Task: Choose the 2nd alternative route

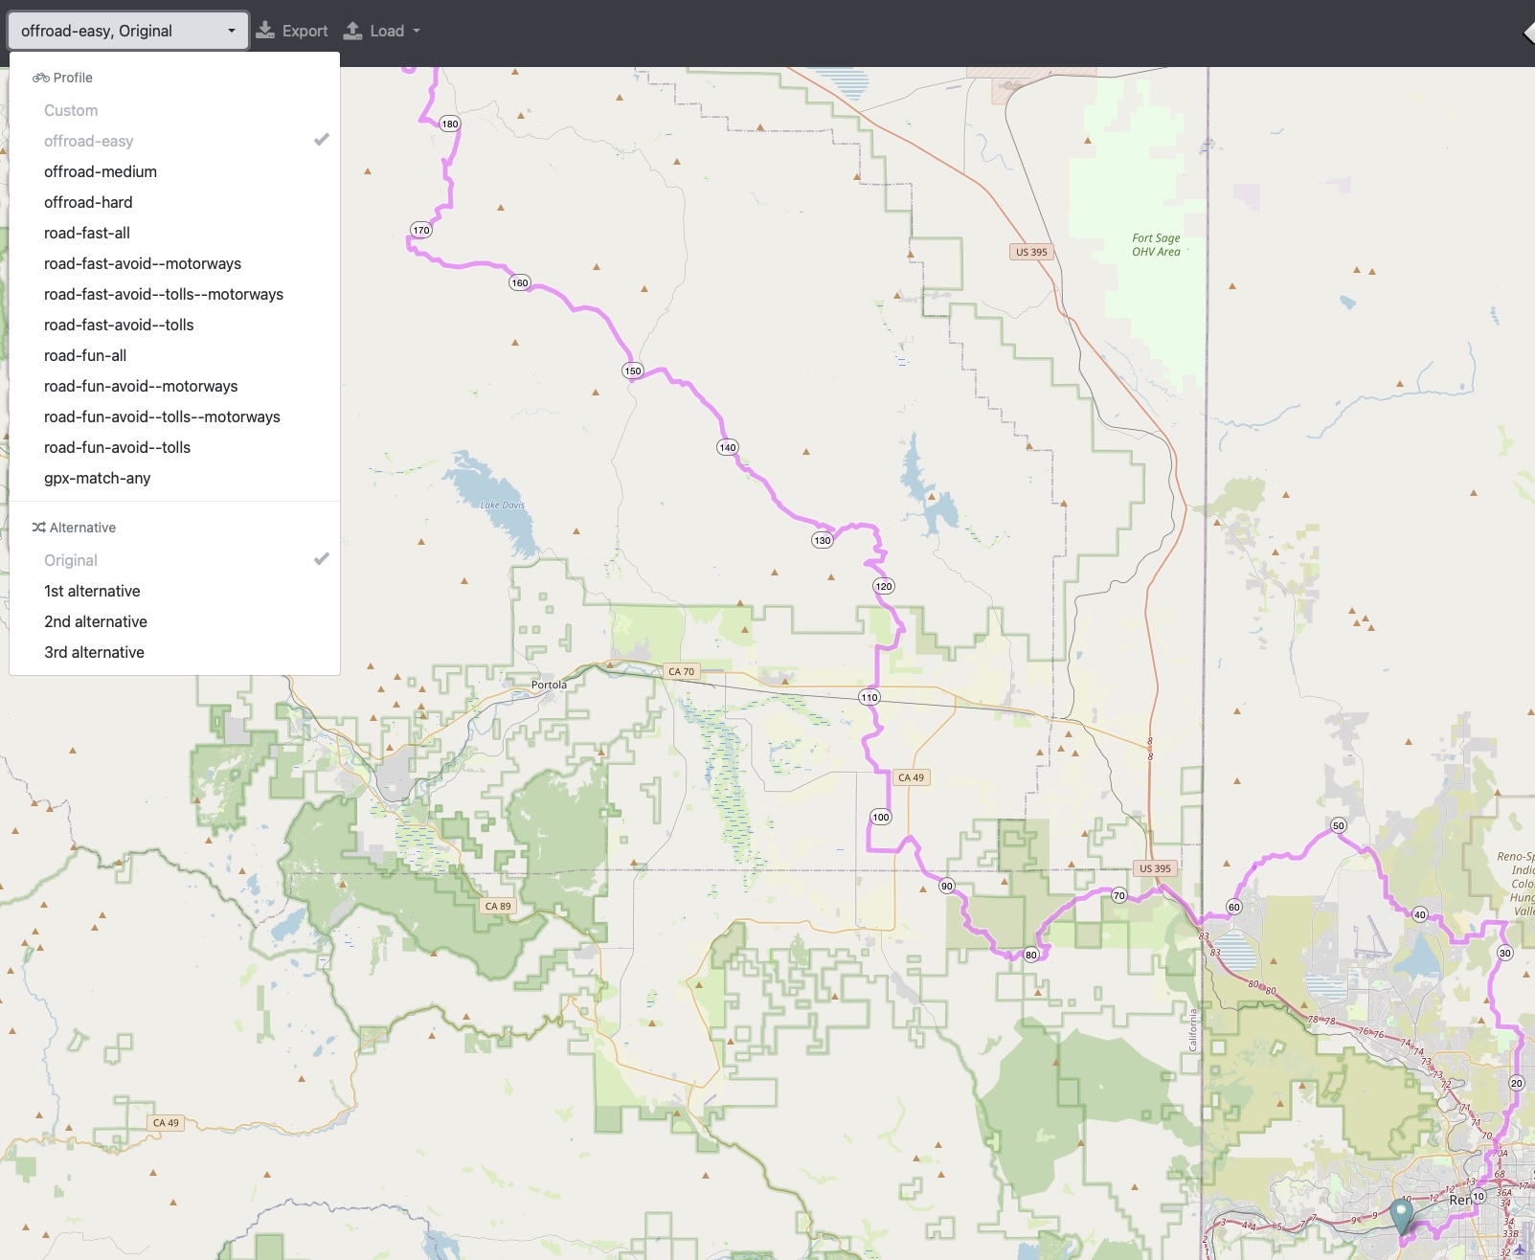Action: [174, 621]
